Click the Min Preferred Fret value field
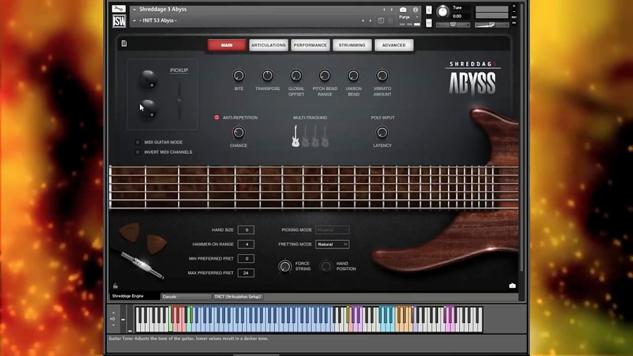The image size is (633, 356). click(246, 259)
